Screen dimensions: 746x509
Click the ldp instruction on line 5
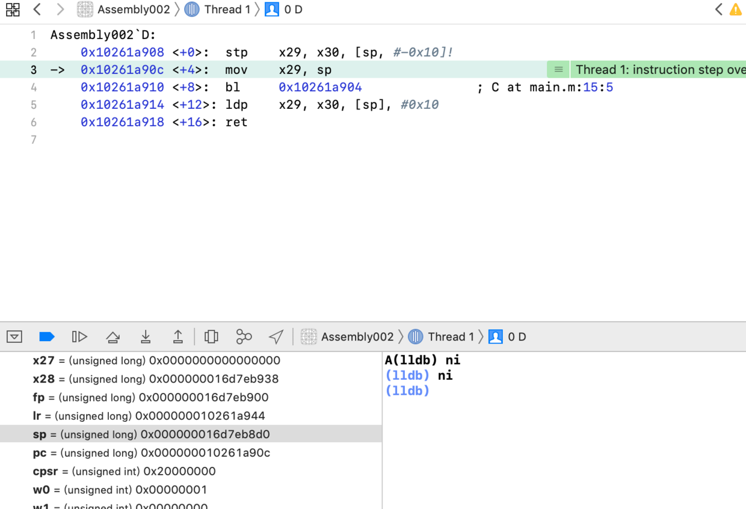pyautogui.click(x=236, y=105)
